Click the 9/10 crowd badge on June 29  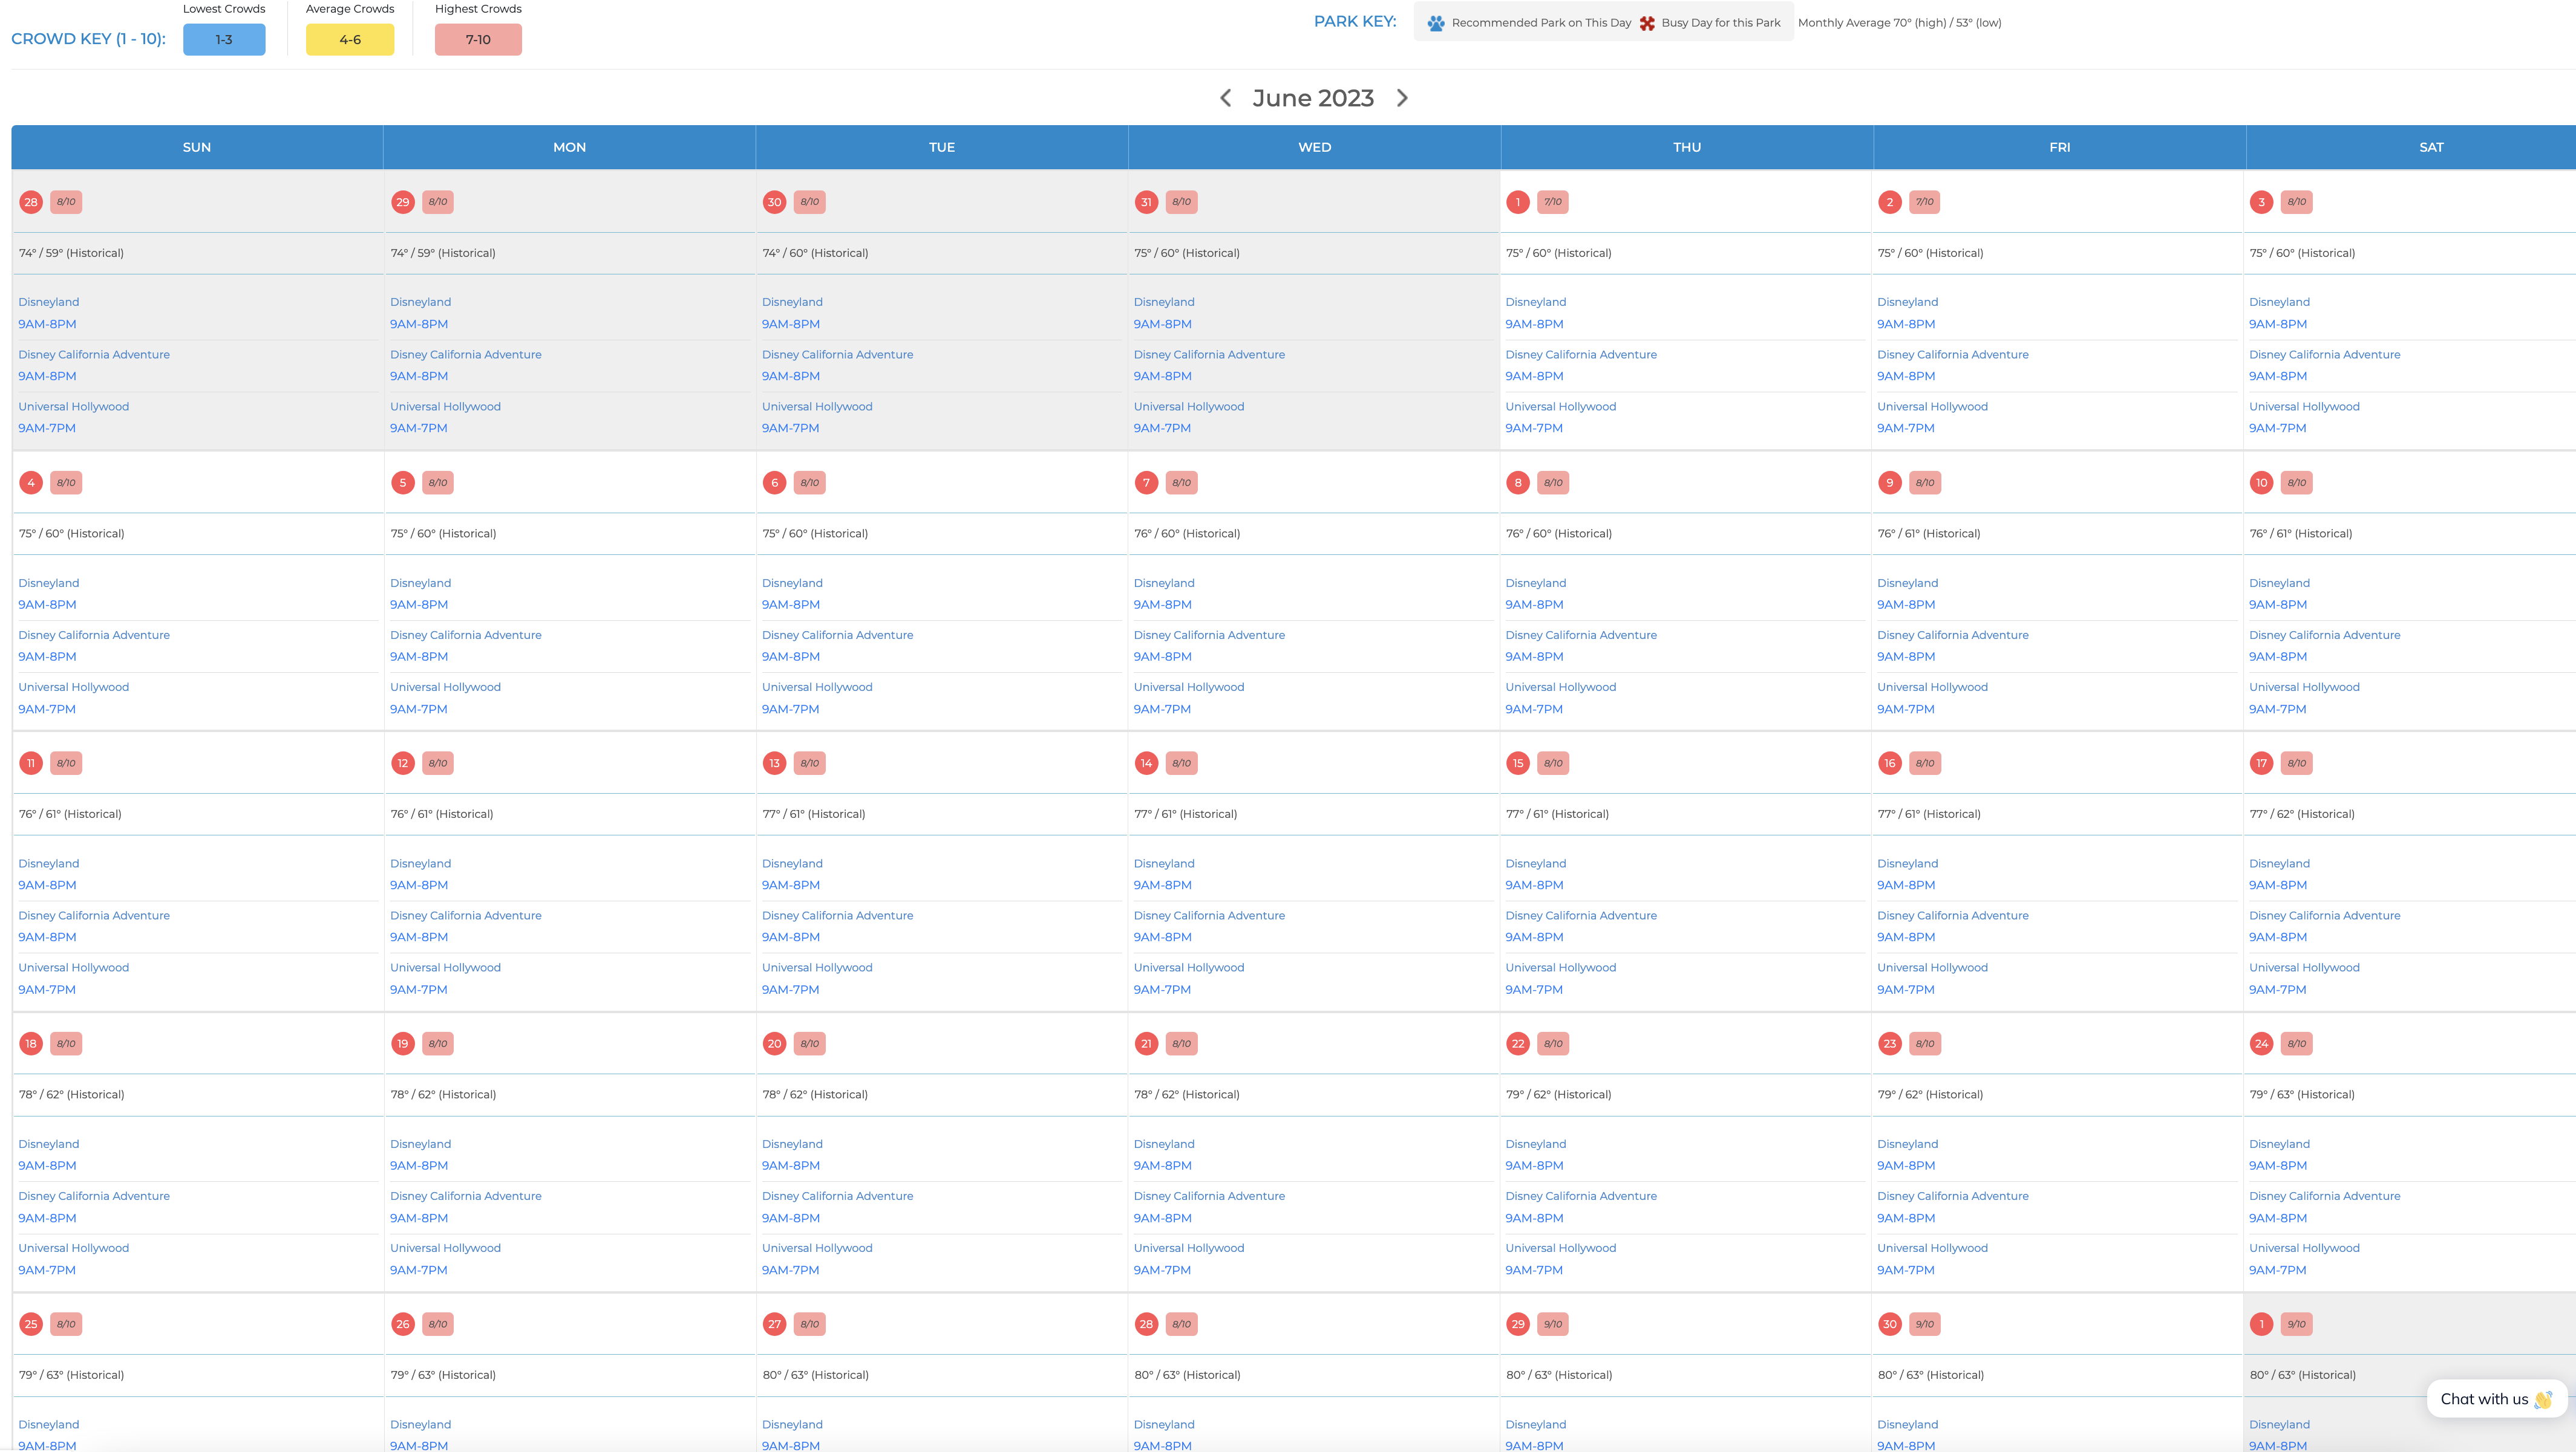pos(1552,1324)
